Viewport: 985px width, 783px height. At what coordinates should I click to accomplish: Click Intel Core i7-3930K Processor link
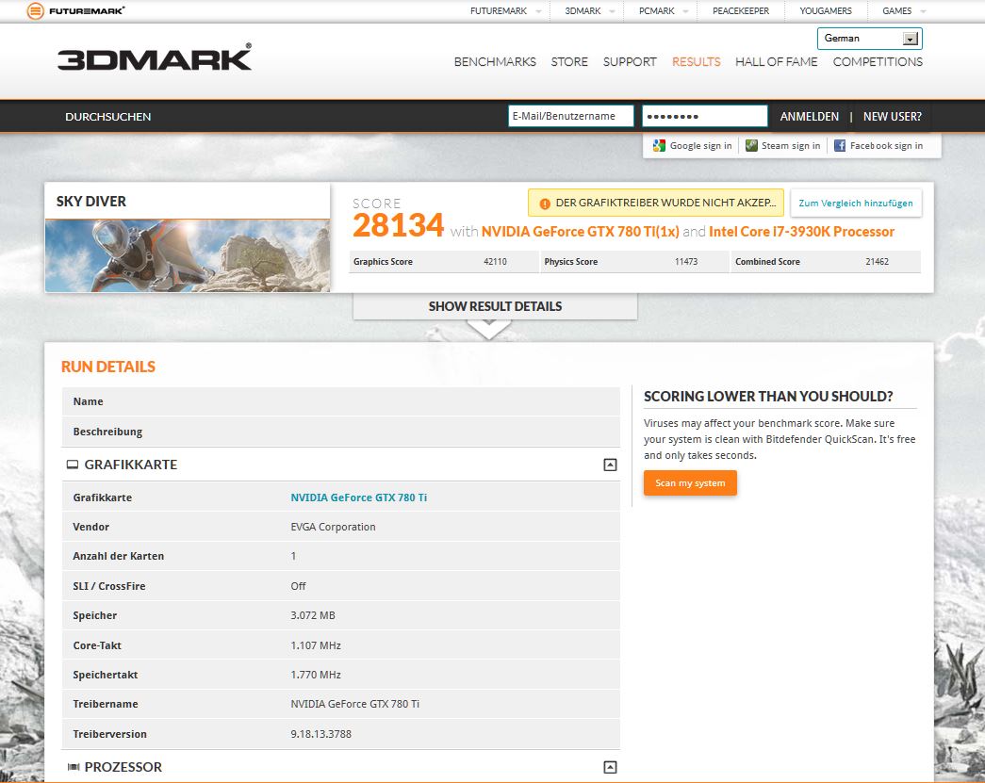(801, 232)
